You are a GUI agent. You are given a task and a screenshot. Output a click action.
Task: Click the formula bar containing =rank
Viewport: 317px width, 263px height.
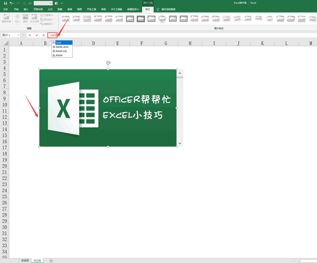coord(182,35)
